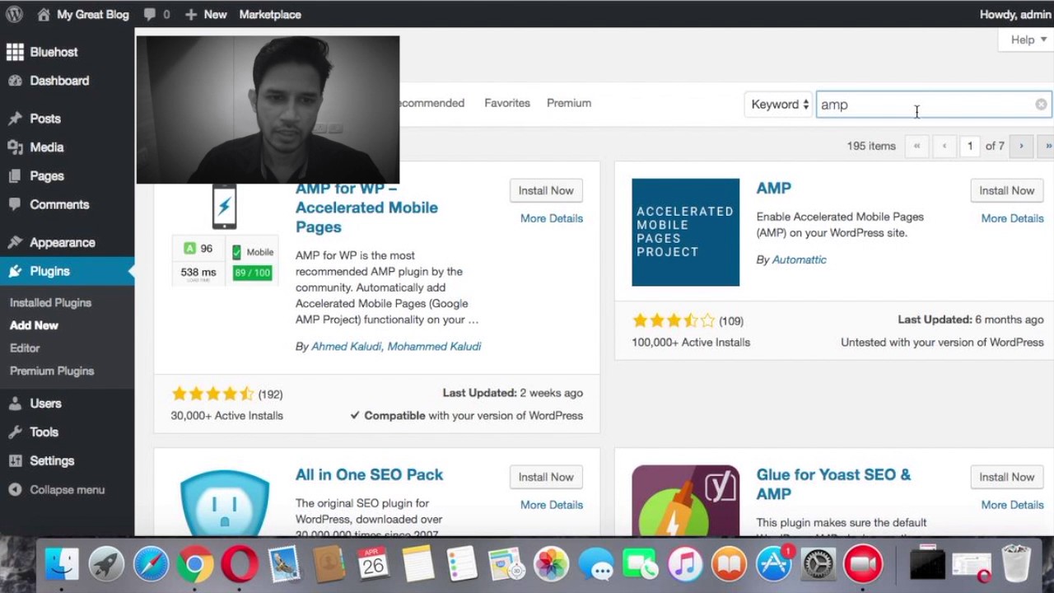Image resolution: width=1054 pixels, height=593 pixels.
Task: Open Premium Plugins submenu
Action: (52, 371)
